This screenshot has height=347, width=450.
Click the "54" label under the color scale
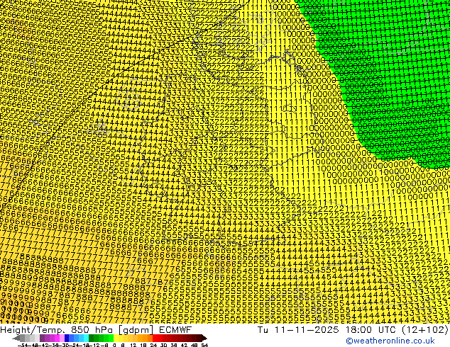(204, 345)
